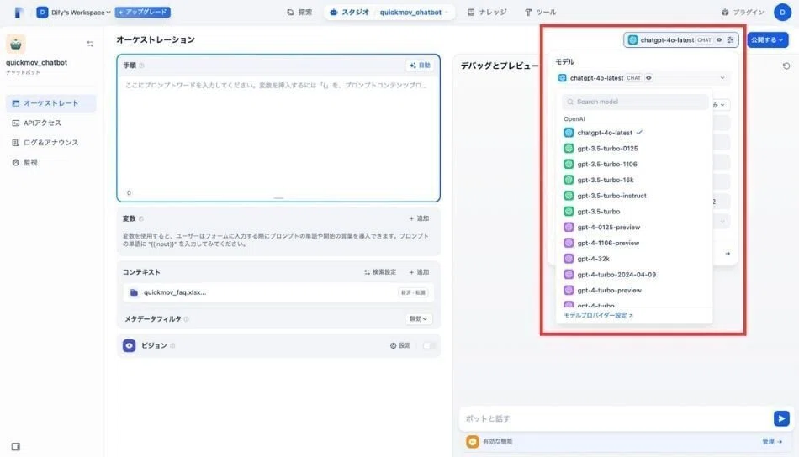This screenshot has height=457, width=799.
Task: Click the chatgpt-4o-latest model button in header
Action: [x=680, y=39]
